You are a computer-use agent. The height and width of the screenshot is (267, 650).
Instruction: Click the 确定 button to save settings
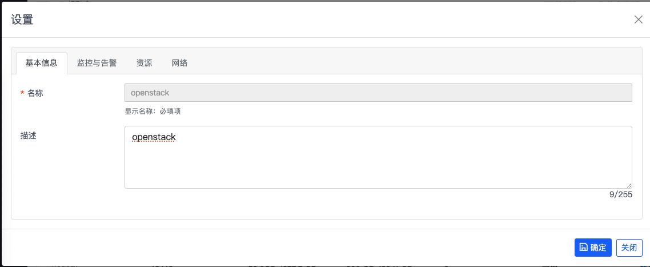tap(593, 248)
